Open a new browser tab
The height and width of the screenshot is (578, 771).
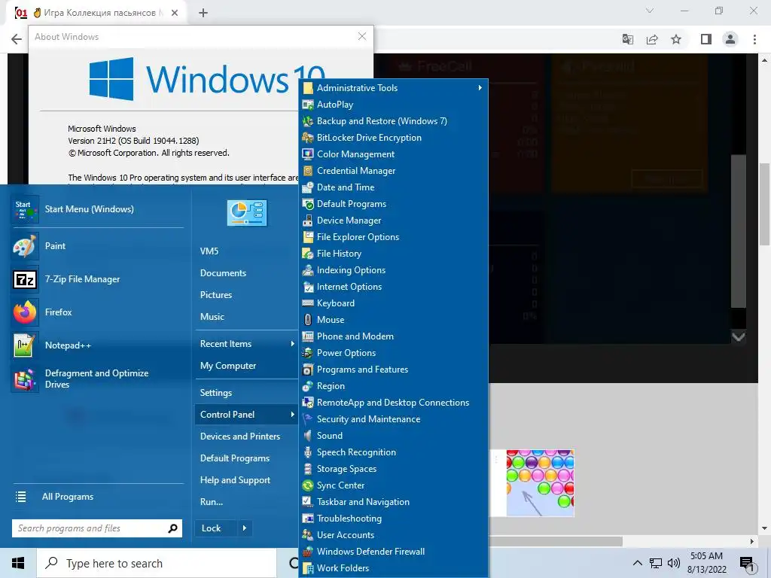click(x=203, y=13)
